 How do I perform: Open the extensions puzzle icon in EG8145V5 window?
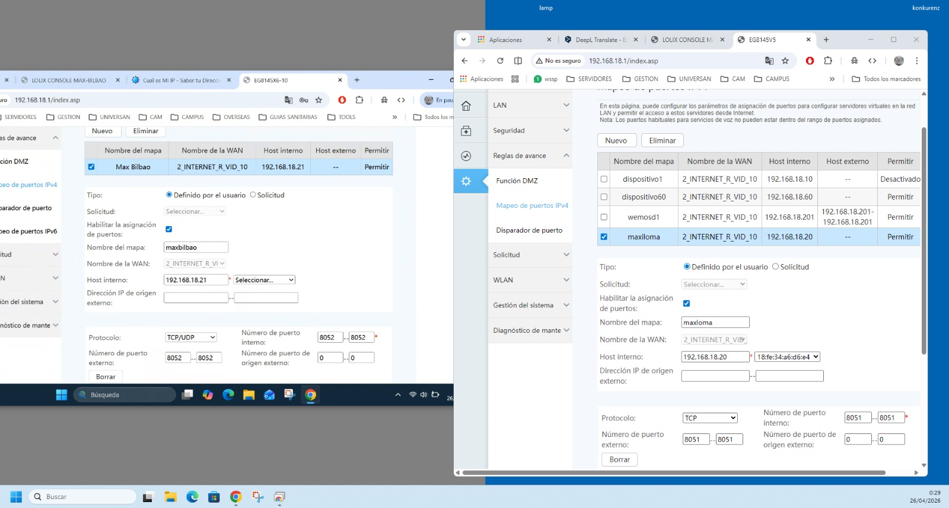[x=828, y=60]
